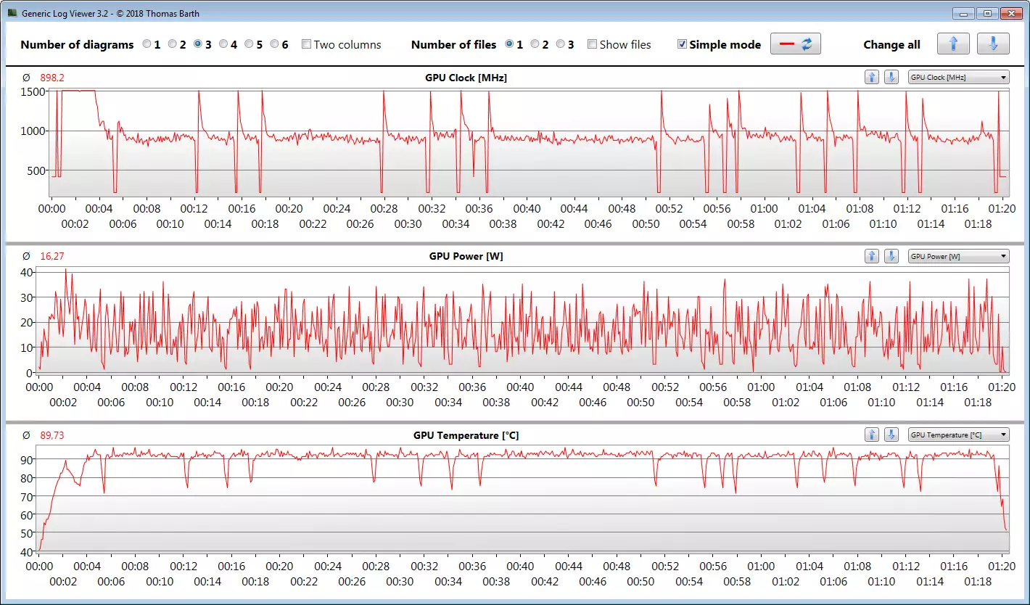Select 6 for Number of diagrams
The height and width of the screenshot is (605, 1030).
(275, 44)
